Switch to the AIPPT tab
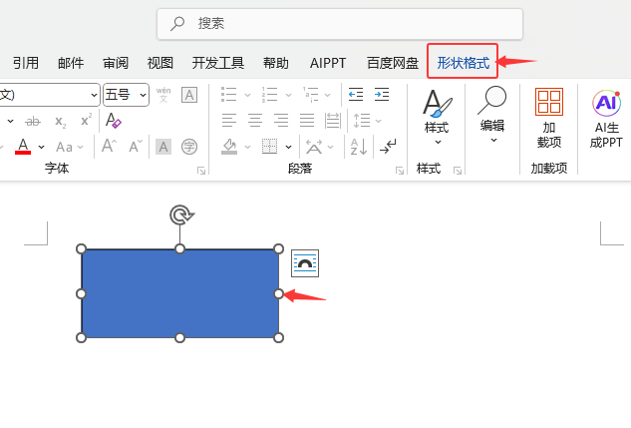Image resolution: width=631 pixels, height=428 pixels. pos(328,63)
